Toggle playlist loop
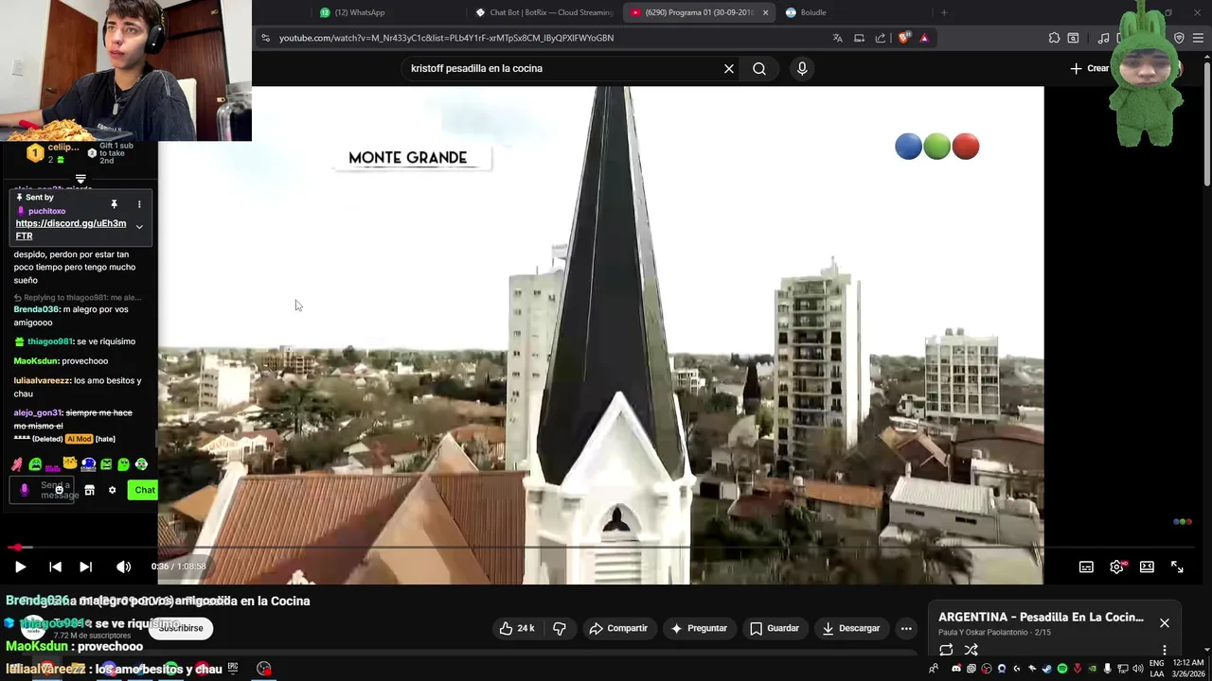This screenshot has height=681, width=1212. pos(946,650)
